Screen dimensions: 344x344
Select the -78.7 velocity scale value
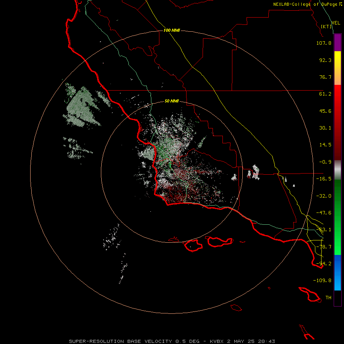pos(324,247)
